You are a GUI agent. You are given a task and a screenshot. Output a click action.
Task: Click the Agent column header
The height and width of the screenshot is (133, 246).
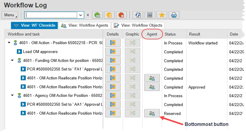[x=152, y=34]
